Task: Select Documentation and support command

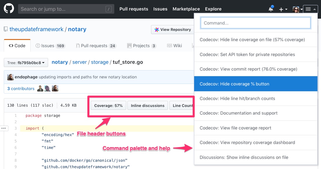Action: (256, 113)
